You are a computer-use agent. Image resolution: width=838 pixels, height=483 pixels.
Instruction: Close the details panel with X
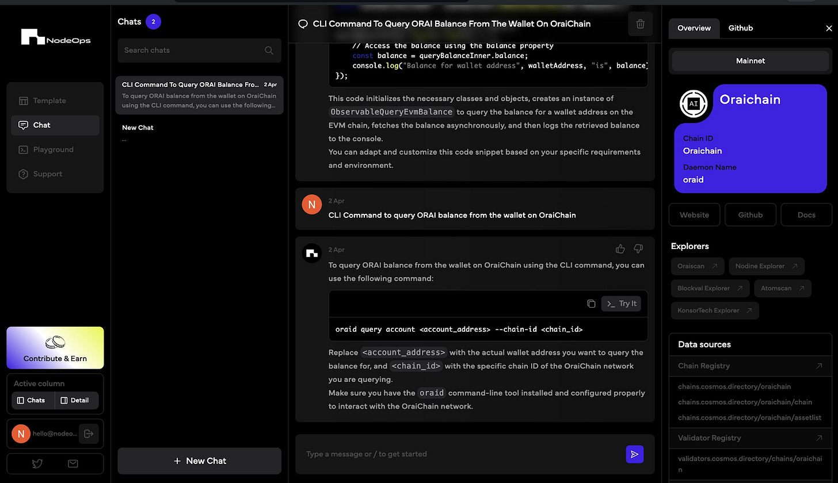(x=829, y=28)
